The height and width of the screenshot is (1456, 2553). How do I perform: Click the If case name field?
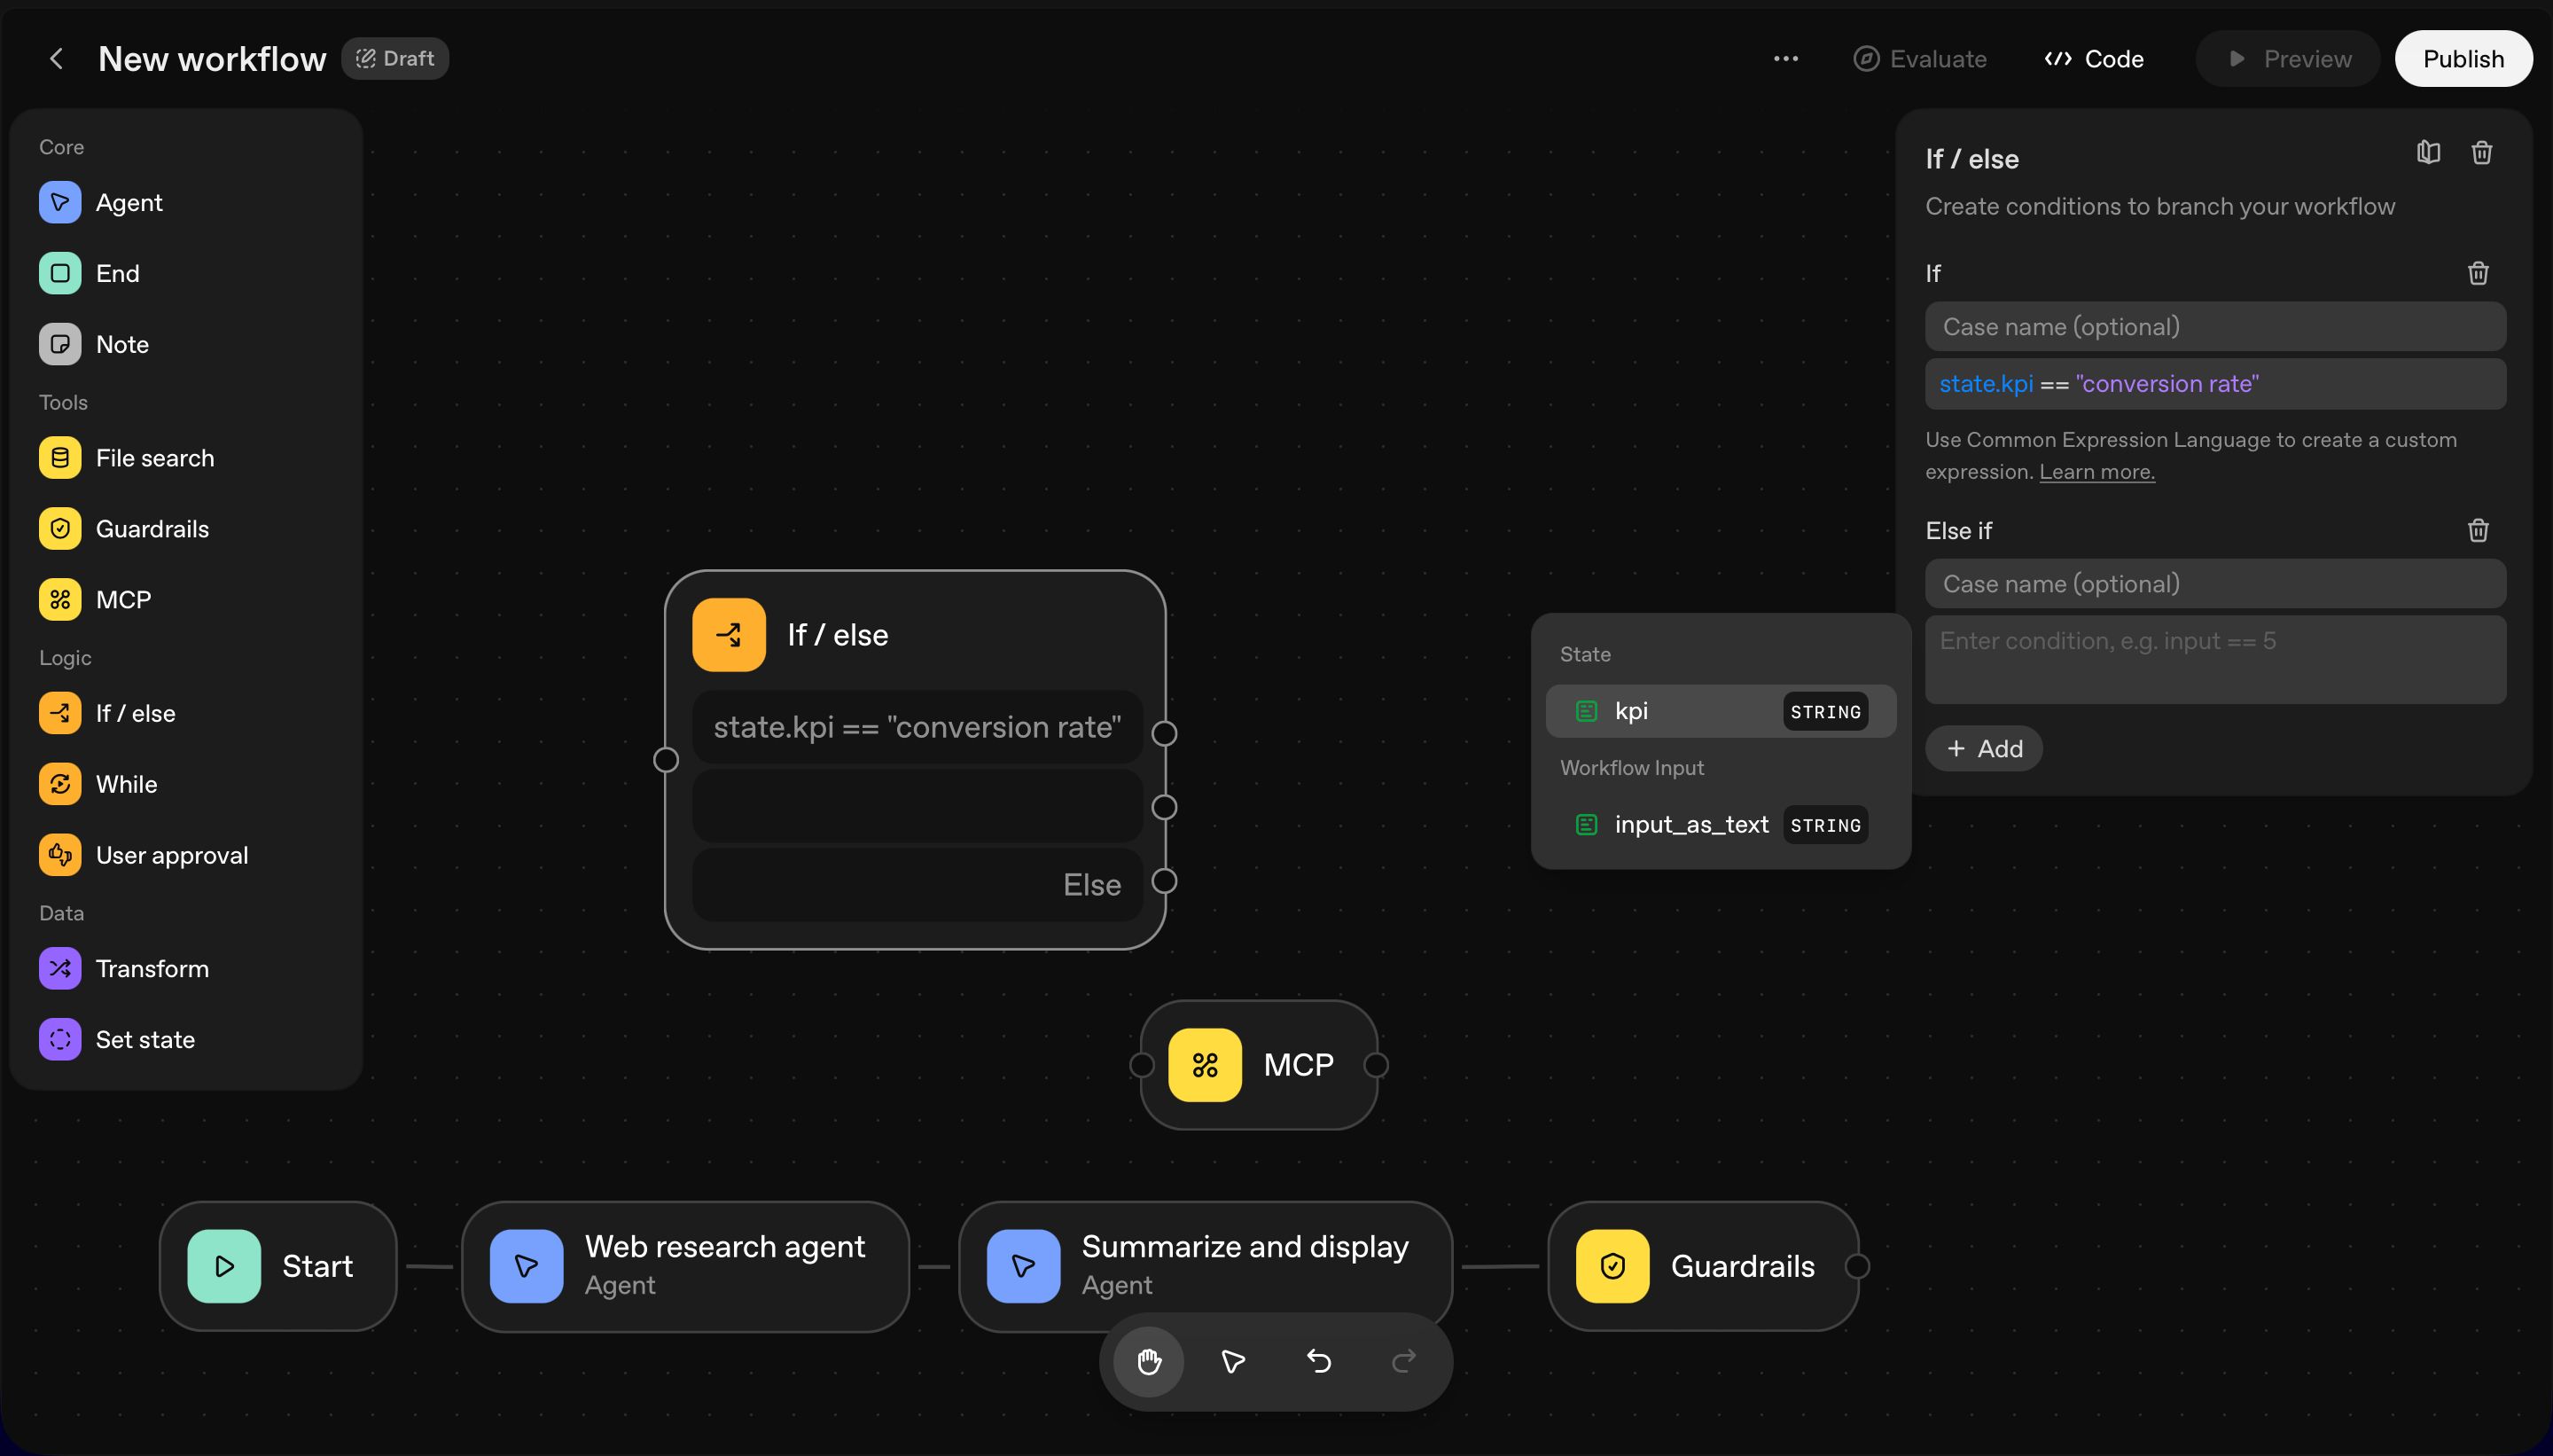point(2214,327)
